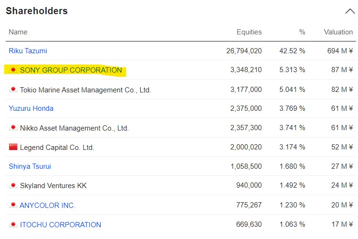The width and height of the screenshot is (358, 239).
Task: Click the % column header
Action: 302,32
